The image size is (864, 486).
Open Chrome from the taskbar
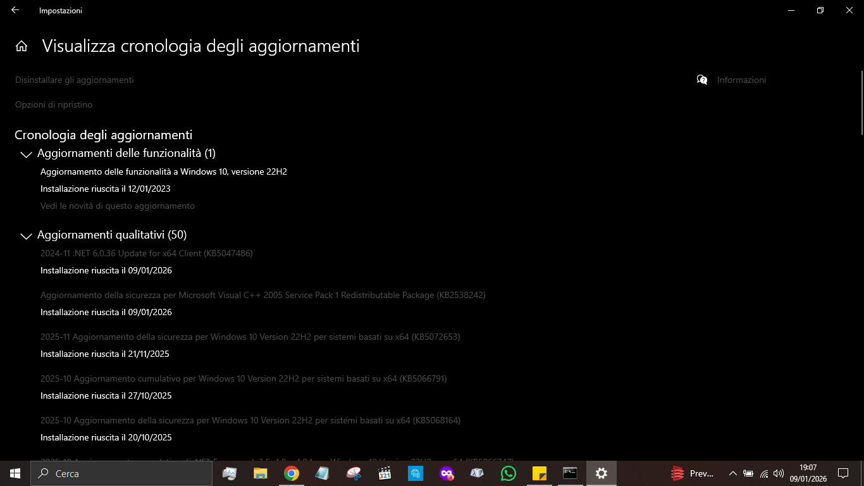pyautogui.click(x=292, y=473)
